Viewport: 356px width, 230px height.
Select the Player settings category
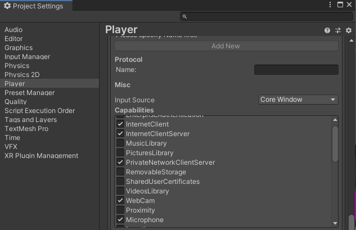(49, 84)
